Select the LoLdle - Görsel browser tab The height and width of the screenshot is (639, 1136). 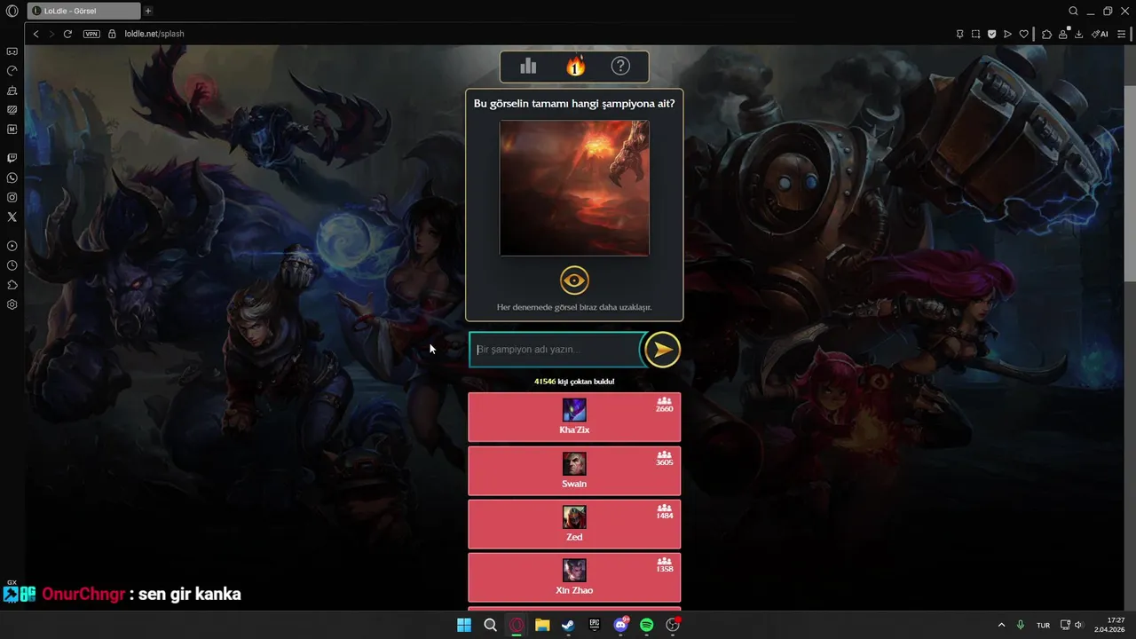click(83, 11)
